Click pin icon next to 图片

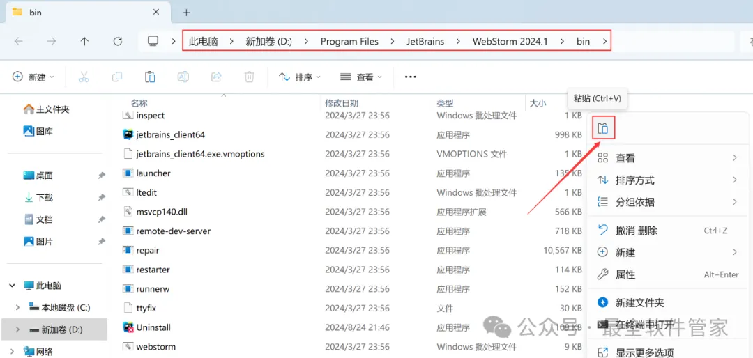101,242
